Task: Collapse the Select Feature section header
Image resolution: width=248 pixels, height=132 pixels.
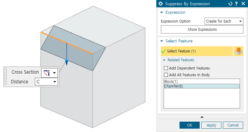Action: tap(162, 41)
